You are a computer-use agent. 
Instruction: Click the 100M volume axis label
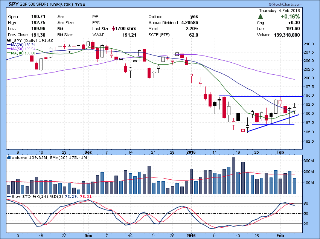309,182
